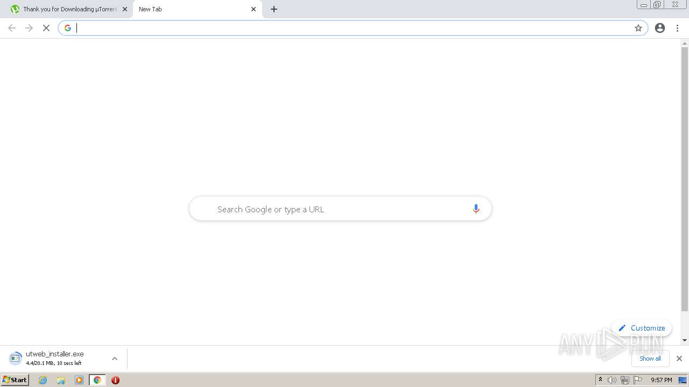689x387 pixels.
Task: Click the utweb_installer.exe file icon
Action: pos(16,359)
